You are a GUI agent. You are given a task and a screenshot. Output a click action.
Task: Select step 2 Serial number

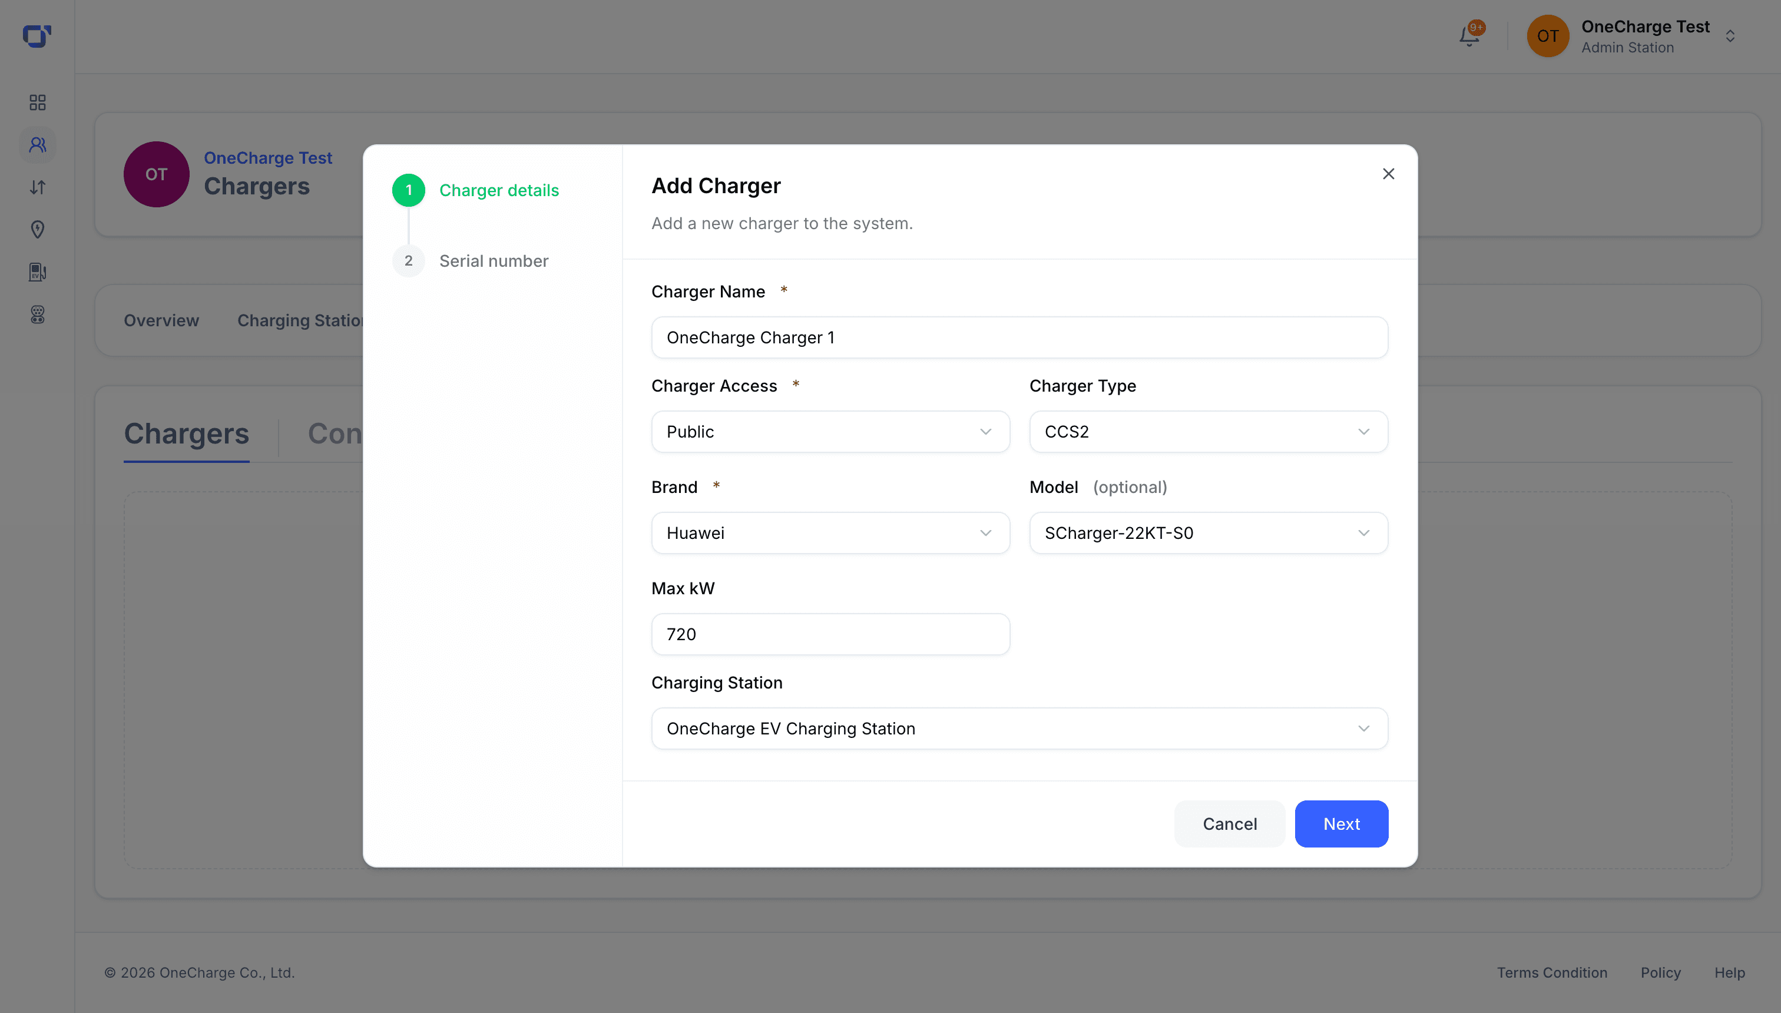tap(471, 261)
